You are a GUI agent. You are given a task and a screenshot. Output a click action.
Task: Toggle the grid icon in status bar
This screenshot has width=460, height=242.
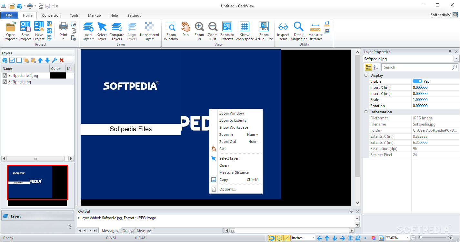click(x=350, y=238)
